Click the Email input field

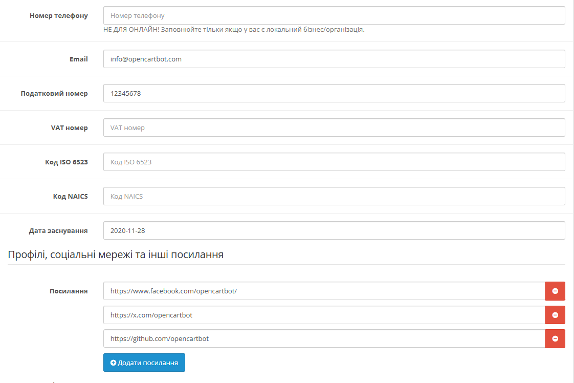(334, 59)
